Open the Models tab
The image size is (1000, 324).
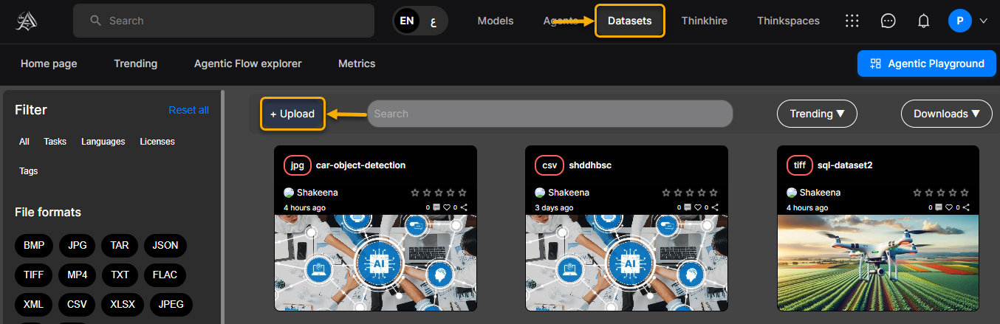[496, 21]
